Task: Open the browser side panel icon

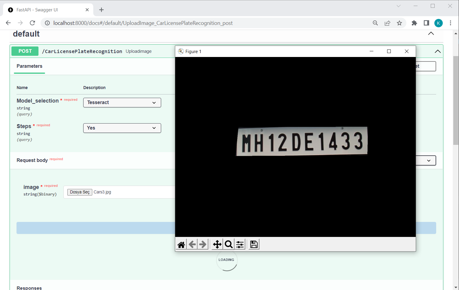Action: coord(426,23)
